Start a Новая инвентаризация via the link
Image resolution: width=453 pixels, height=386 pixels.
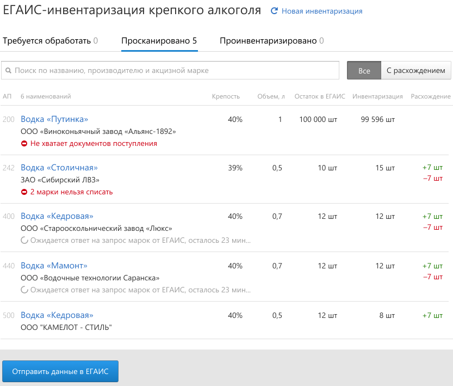point(322,11)
